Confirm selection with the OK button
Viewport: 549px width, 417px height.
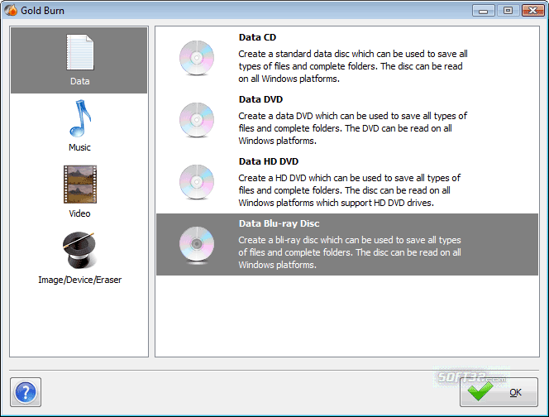click(499, 392)
